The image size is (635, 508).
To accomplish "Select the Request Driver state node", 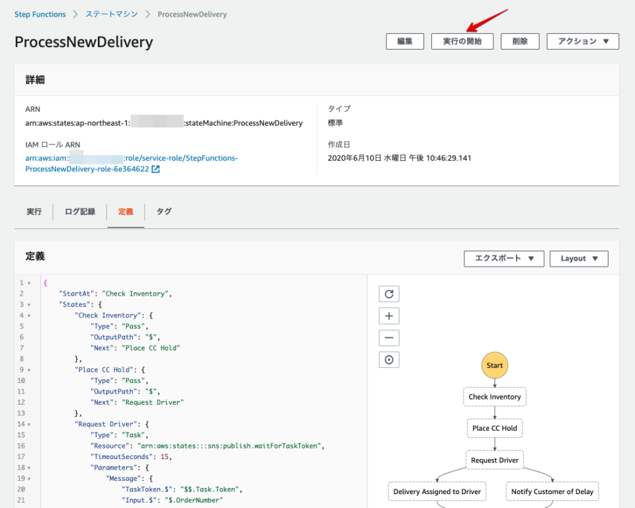I will (495, 460).
